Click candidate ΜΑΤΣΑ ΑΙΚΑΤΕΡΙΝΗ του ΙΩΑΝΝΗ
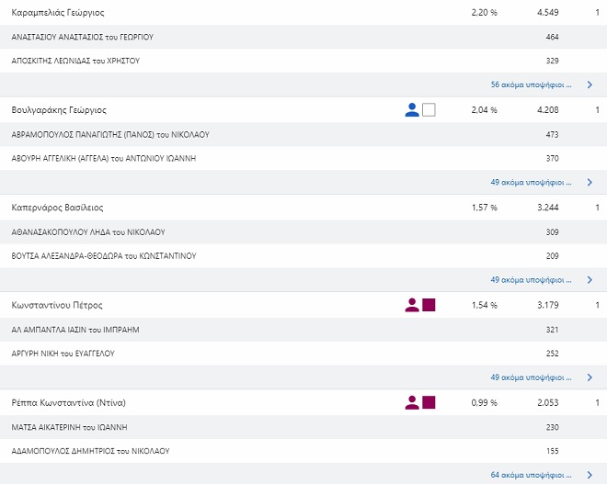 (69, 427)
